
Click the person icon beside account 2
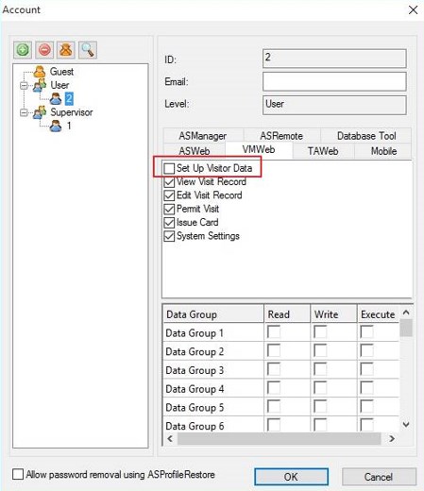point(56,99)
